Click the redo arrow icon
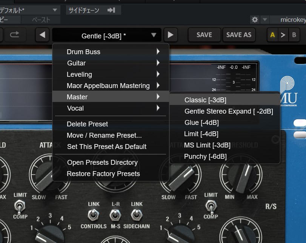306x243 pixels. 15,35
